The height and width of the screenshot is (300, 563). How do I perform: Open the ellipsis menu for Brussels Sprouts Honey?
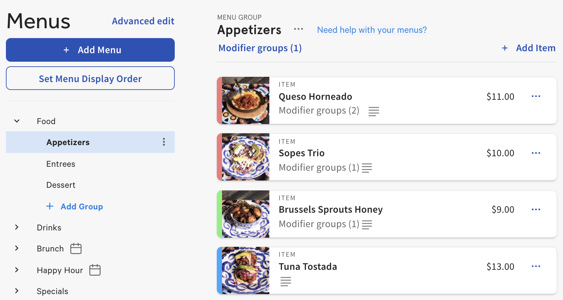coord(536,209)
